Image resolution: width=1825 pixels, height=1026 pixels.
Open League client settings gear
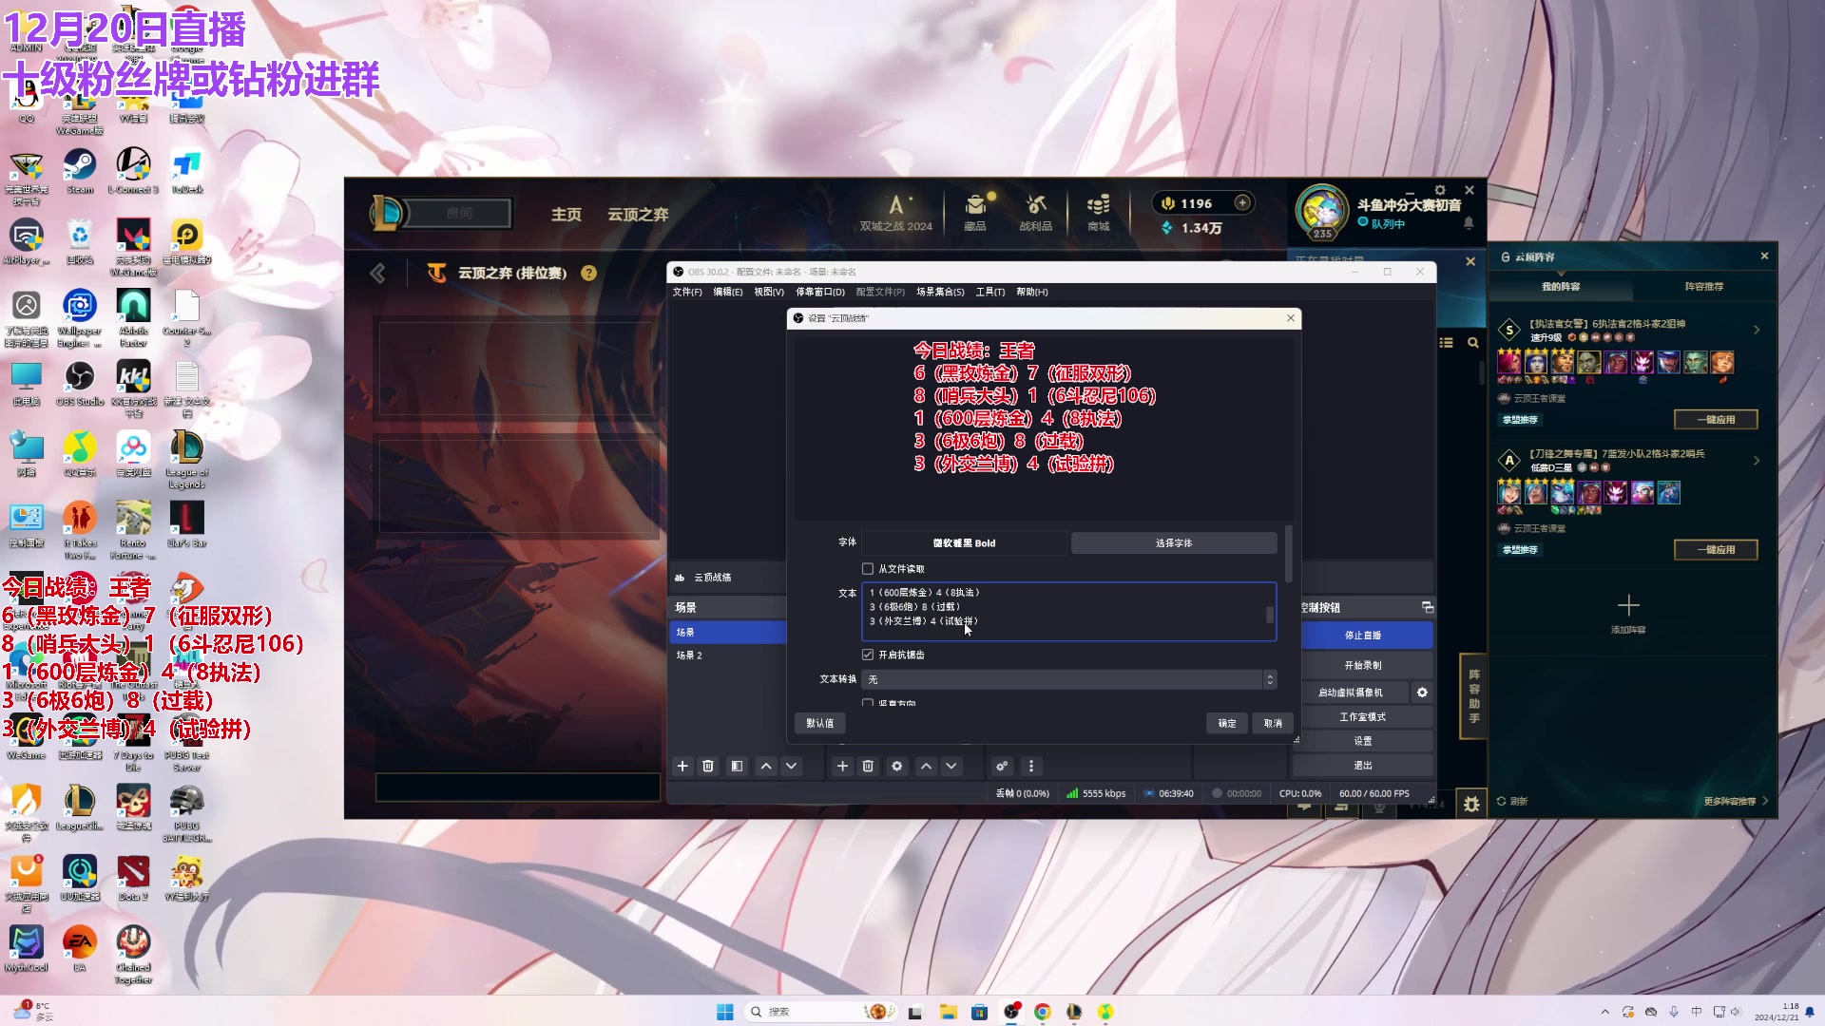[1440, 190]
